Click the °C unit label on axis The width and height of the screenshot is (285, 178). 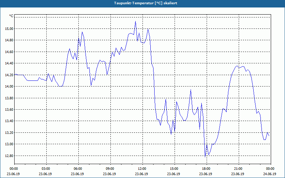pyautogui.click(x=11, y=16)
